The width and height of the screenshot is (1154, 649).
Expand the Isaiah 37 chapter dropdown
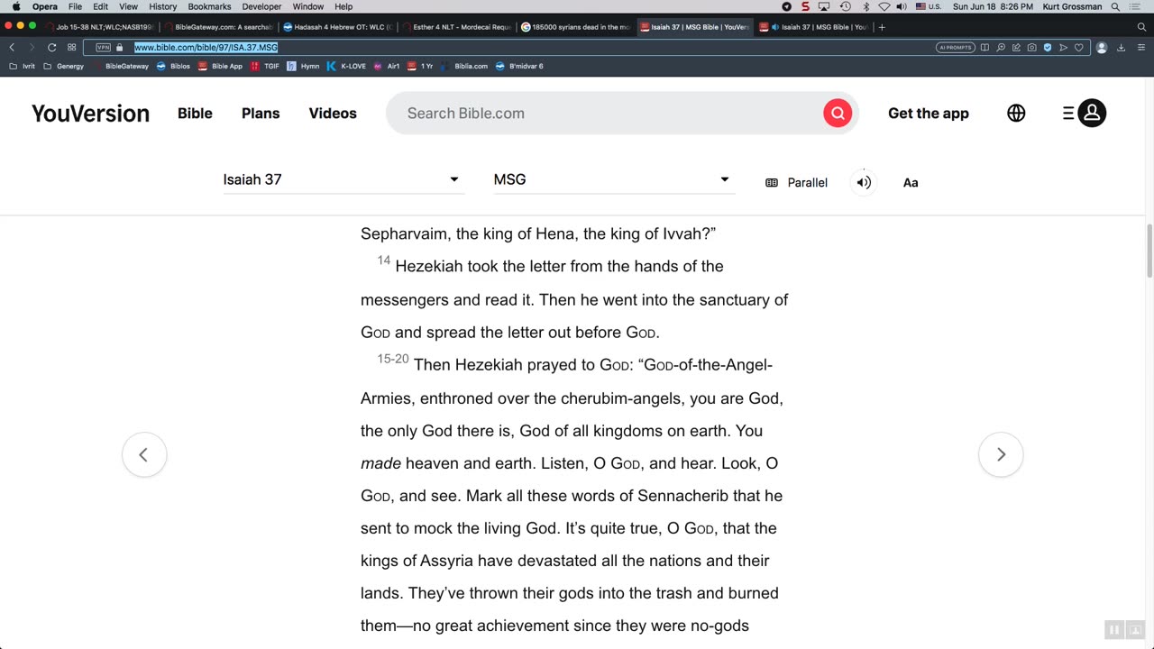343,179
